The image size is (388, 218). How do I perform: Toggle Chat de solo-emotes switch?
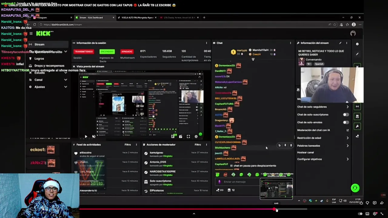pyautogui.click(x=346, y=122)
